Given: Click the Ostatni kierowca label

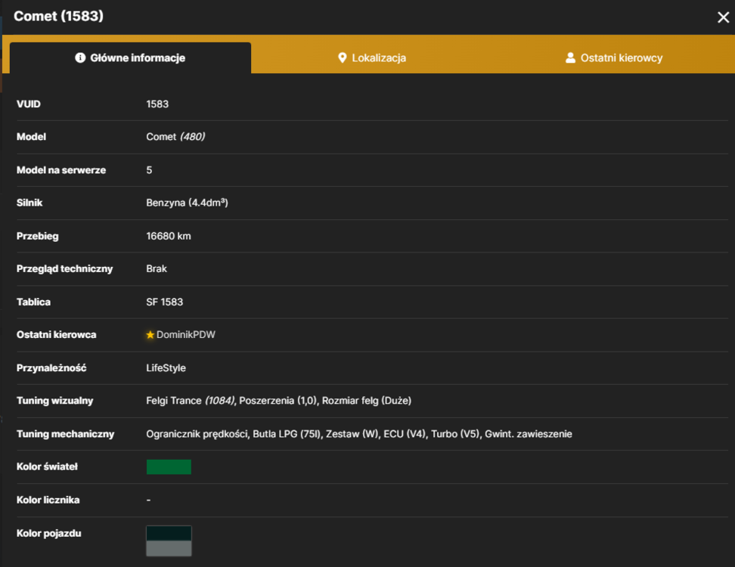Looking at the screenshot, I should (x=57, y=335).
